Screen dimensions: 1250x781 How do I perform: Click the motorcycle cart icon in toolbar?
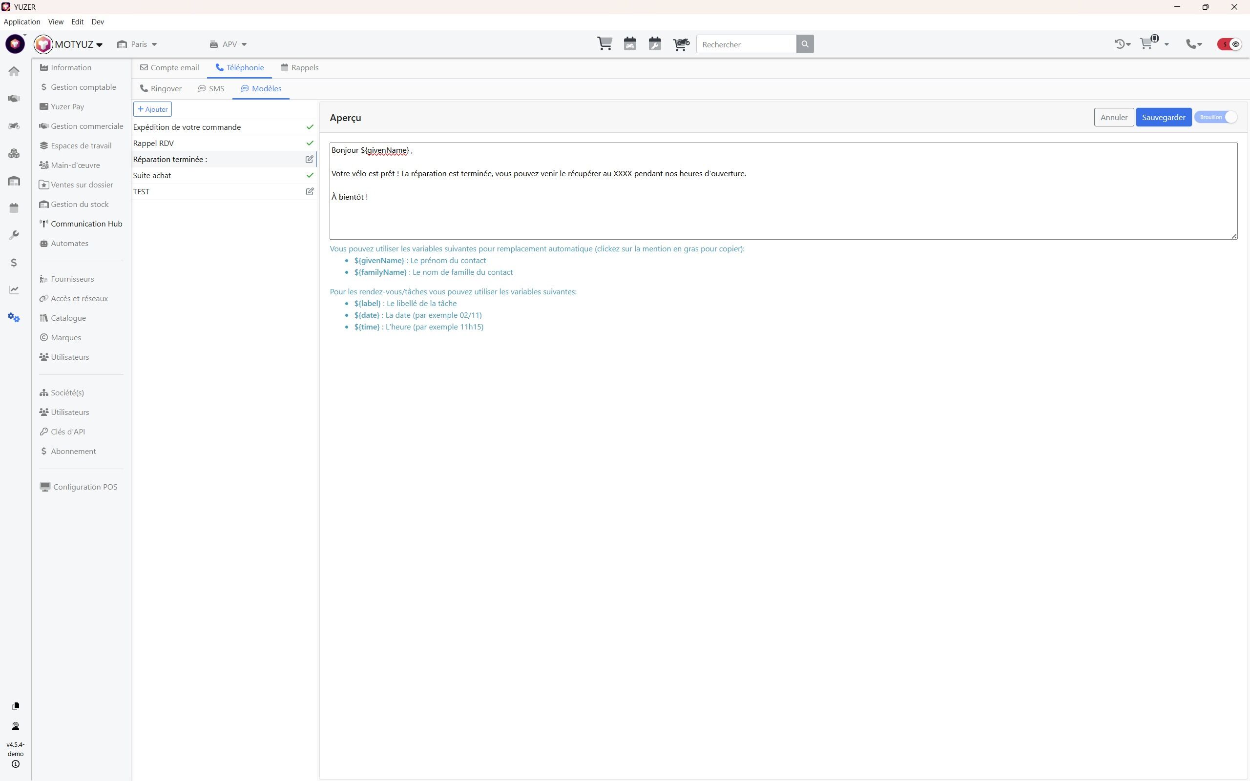point(681,44)
